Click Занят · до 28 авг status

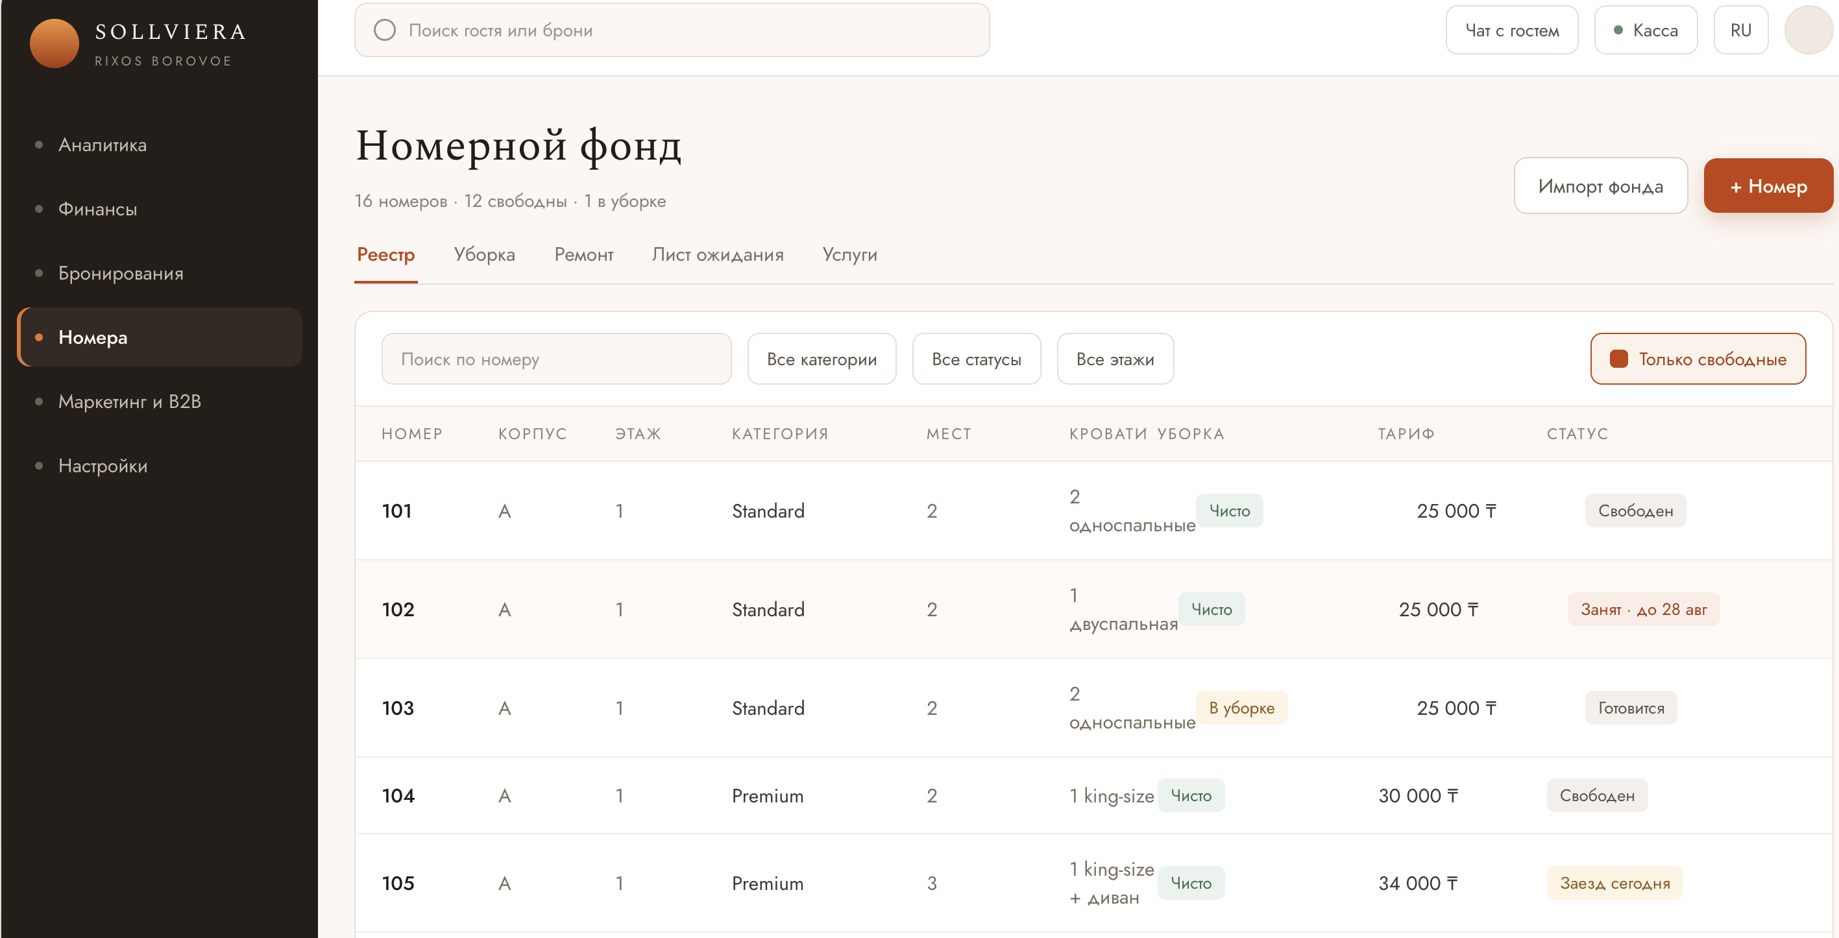(1644, 610)
